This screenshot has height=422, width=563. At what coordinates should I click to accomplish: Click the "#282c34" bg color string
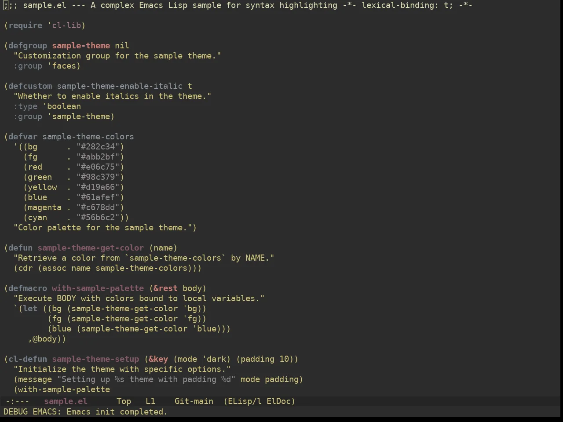click(98, 147)
